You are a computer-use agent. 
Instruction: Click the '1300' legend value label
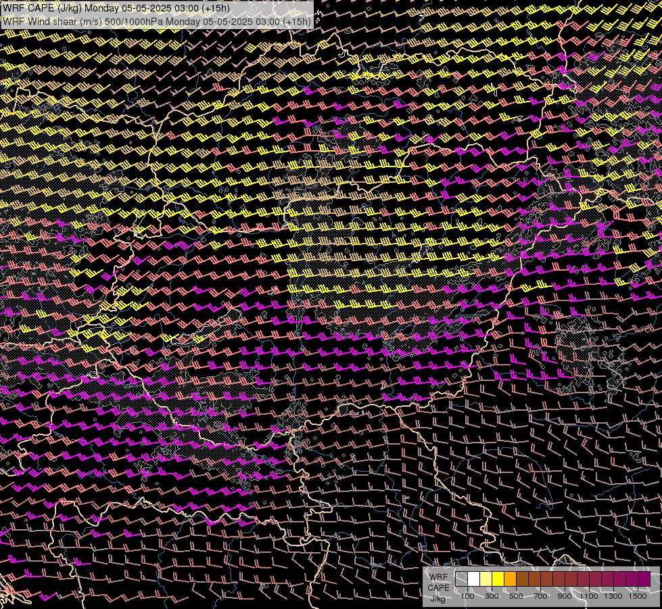[613, 596]
